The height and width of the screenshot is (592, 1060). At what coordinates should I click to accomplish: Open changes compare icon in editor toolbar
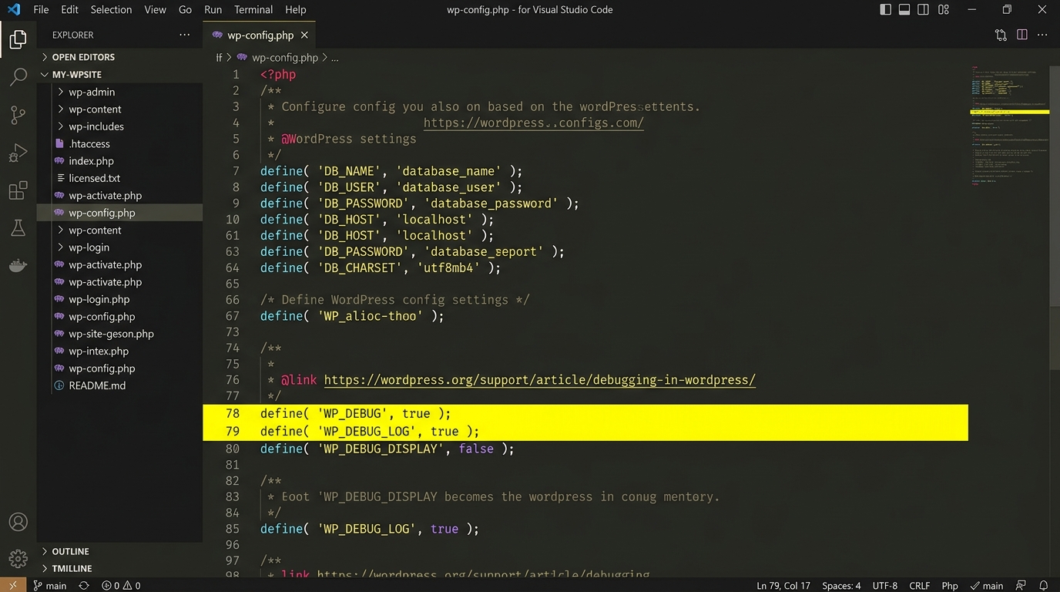pos(1001,35)
